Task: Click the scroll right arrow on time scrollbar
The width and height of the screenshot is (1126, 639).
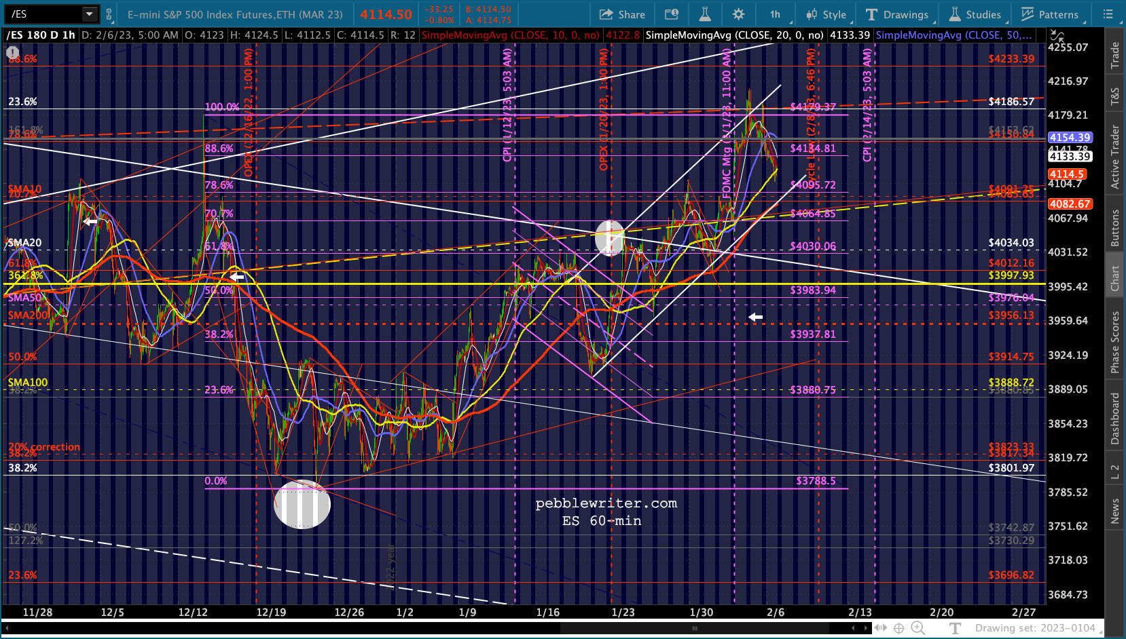Action: coord(866,628)
